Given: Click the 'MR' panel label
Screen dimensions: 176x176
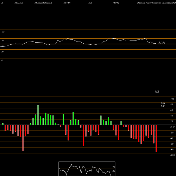Looking at the screenshot, I should (157, 92).
